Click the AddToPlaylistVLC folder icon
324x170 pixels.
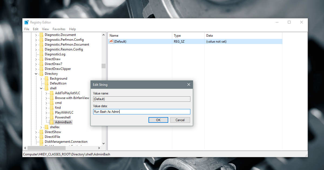(x=51, y=93)
